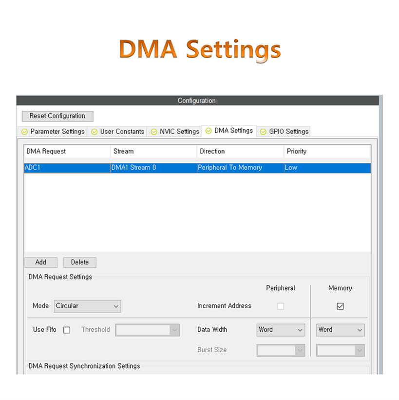Screen dimensions: 399x400
Task: Click the vertical scrollbar on the right edge
Action: tap(381, 235)
